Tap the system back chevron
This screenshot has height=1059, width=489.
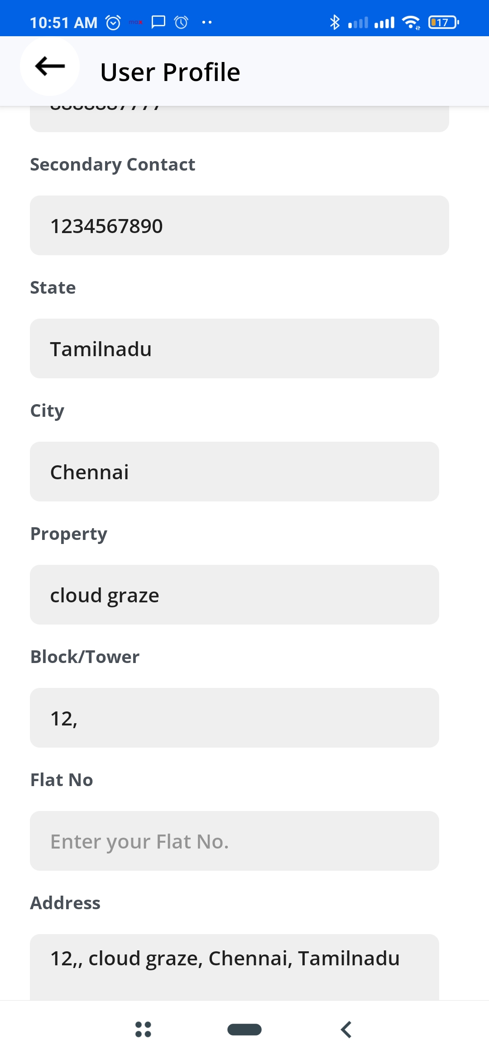coord(346,1029)
